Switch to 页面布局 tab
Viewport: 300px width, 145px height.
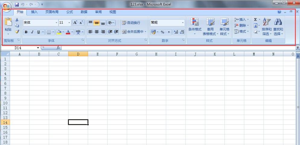tap(52, 12)
